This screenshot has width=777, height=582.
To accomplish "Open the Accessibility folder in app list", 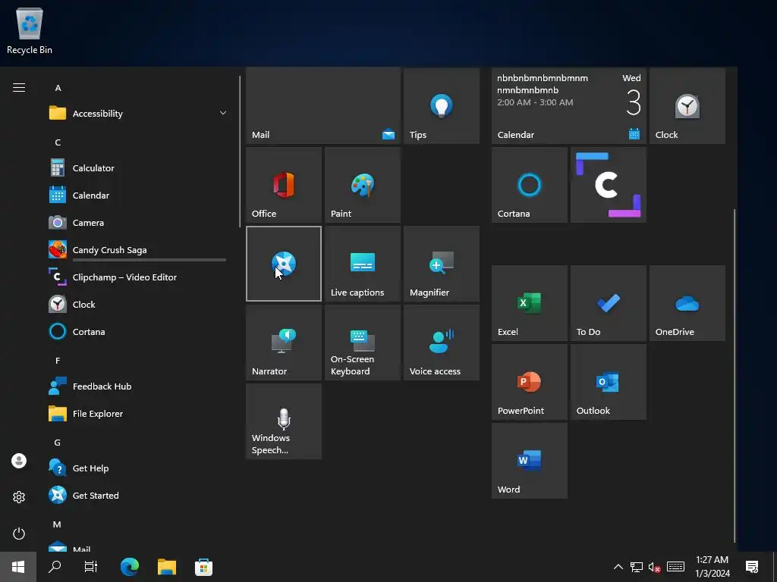I will 139,114.
